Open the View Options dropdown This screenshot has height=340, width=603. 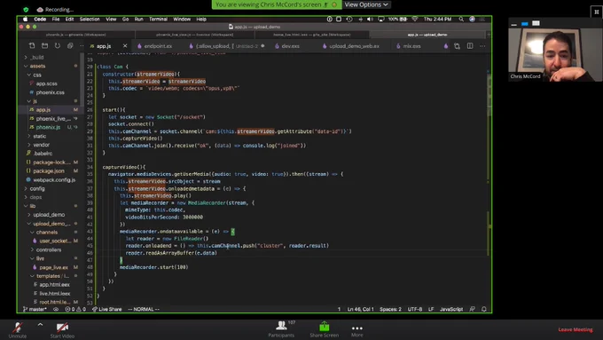365,4
